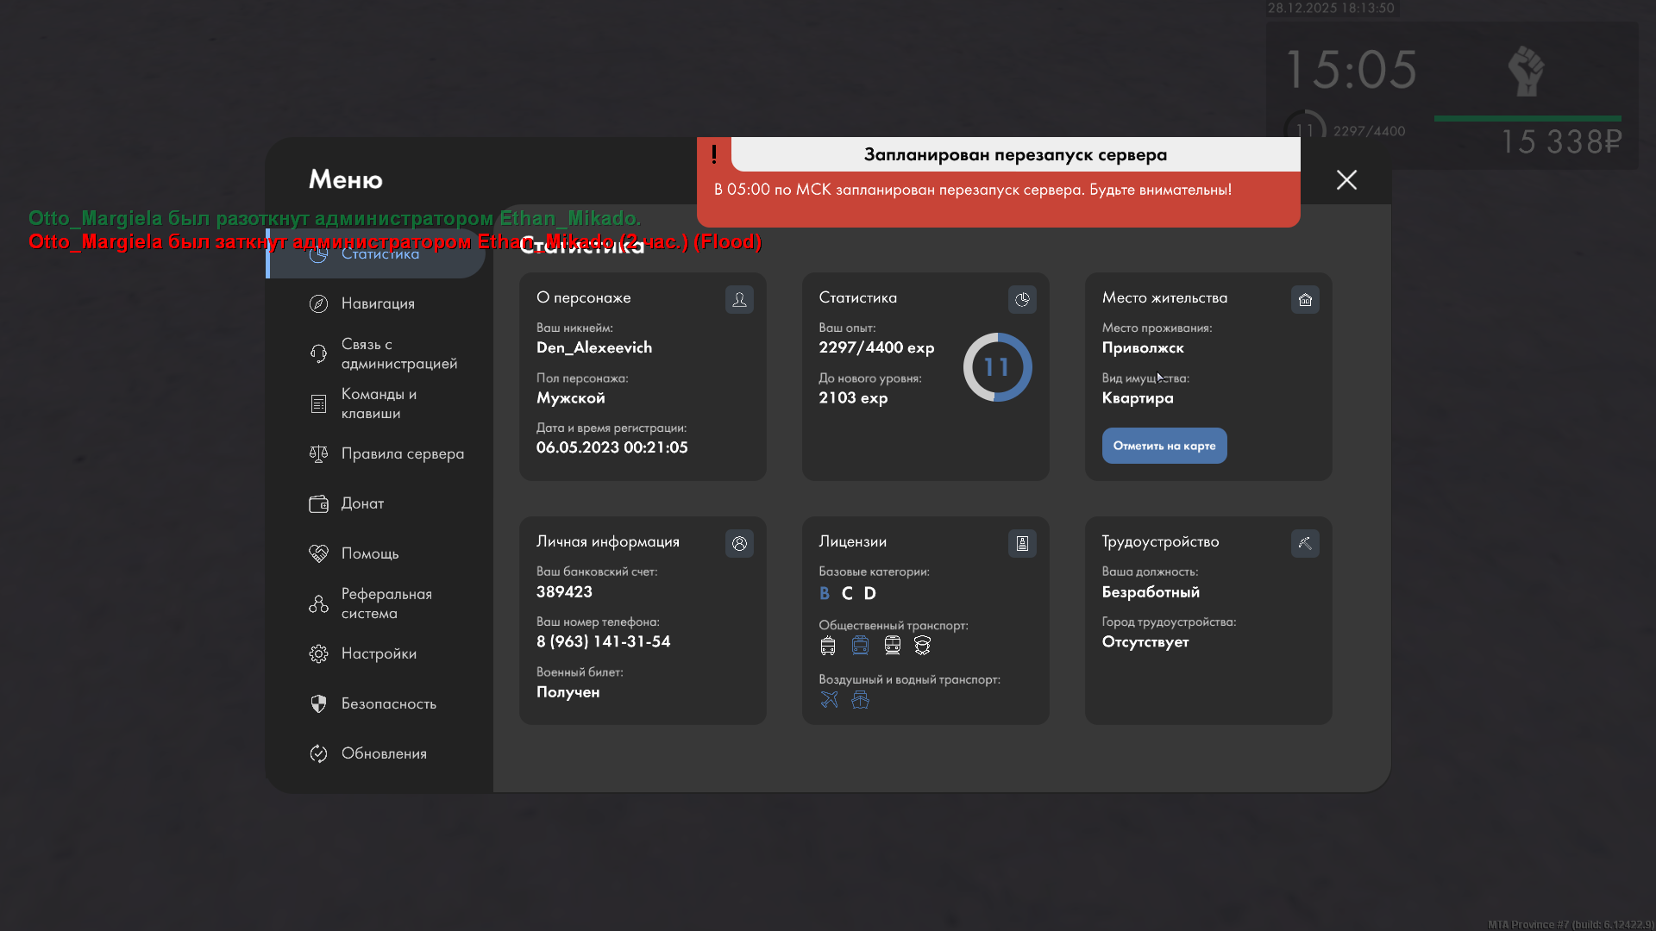Click the pickaxe icon in Трудоустройство card

(1305, 543)
